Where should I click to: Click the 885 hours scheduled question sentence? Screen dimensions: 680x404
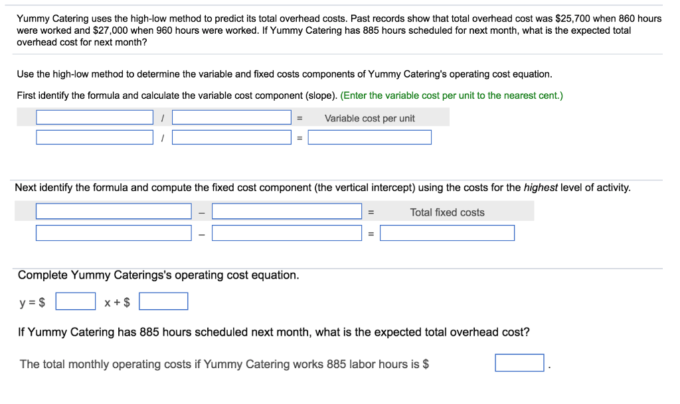(x=273, y=332)
